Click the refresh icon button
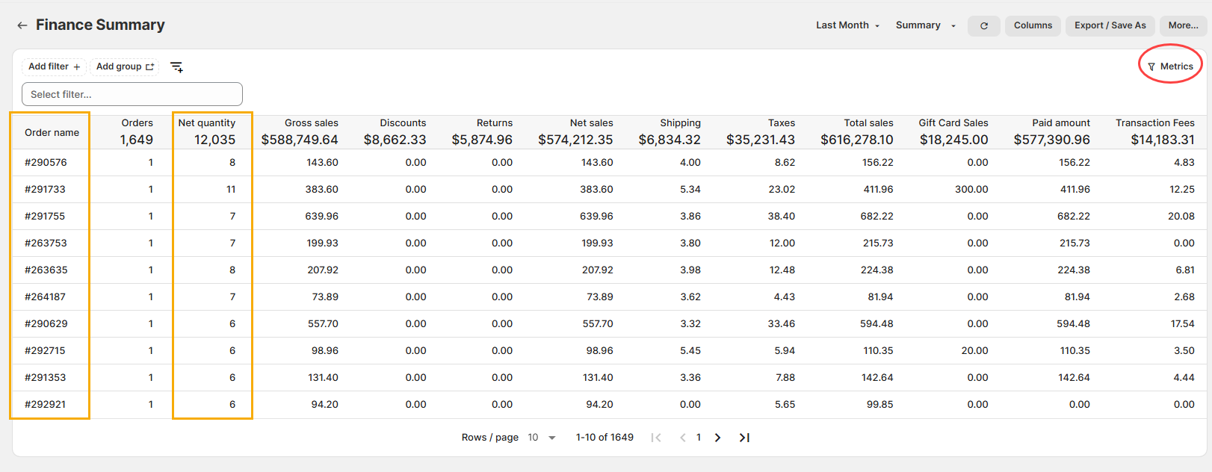The image size is (1212, 472). pyautogui.click(x=983, y=26)
